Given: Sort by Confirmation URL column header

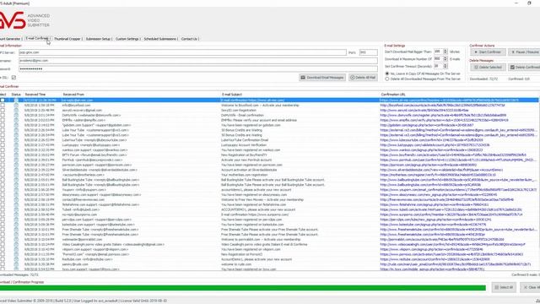Looking at the screenshot, I should pyautogui.click(x=393, y=94).
